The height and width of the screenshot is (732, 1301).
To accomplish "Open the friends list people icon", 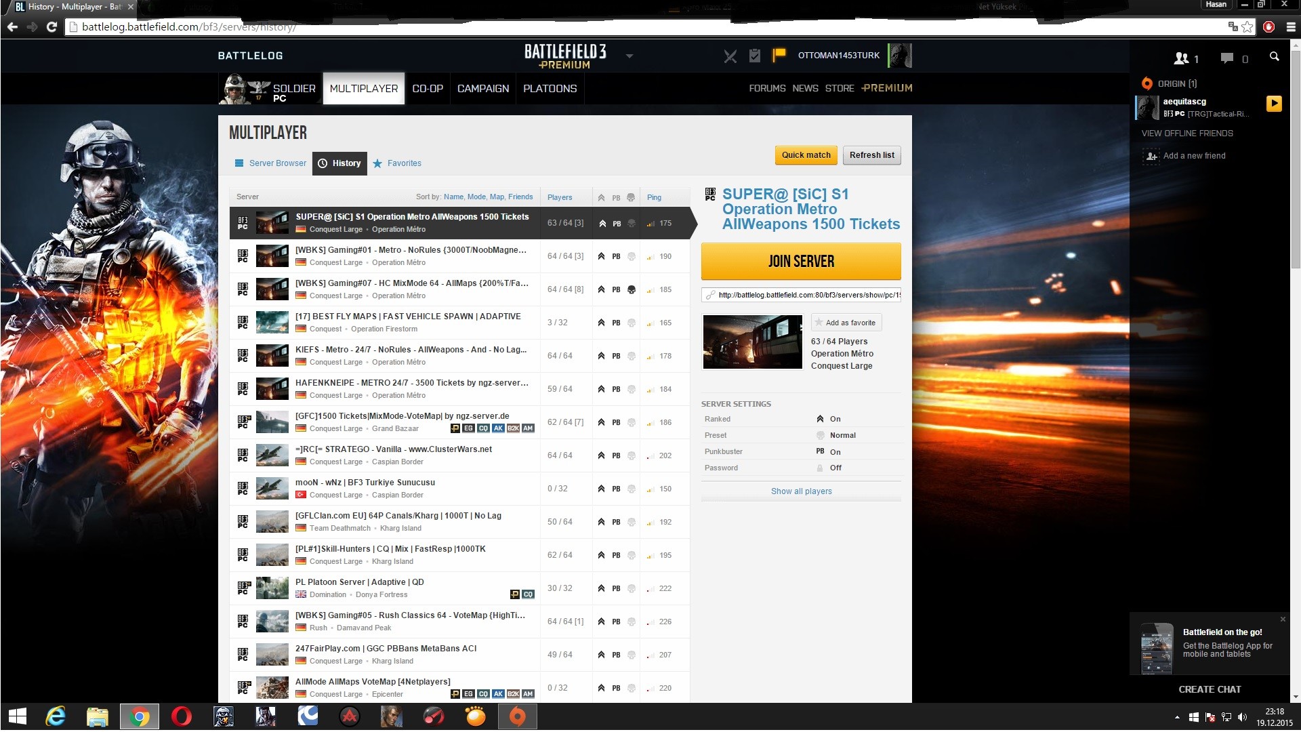I will coord(1181,58).
